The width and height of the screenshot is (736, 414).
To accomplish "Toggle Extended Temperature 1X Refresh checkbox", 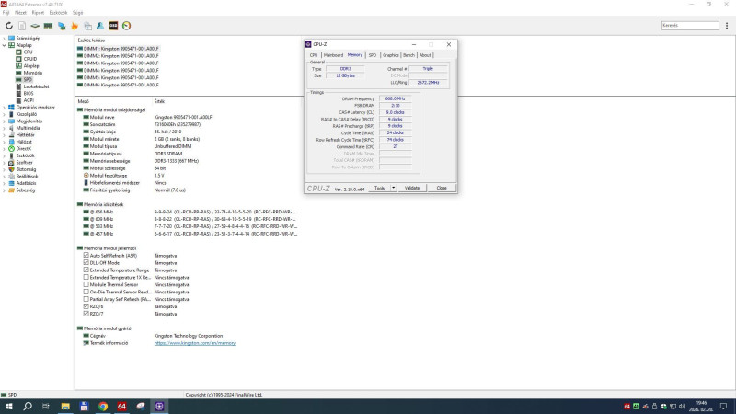I will click(x=86, y=278).
